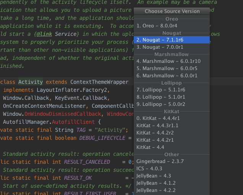Pick Nougat – 7.0.0r1 from list
243x195 pixels.
coord(172,47)
